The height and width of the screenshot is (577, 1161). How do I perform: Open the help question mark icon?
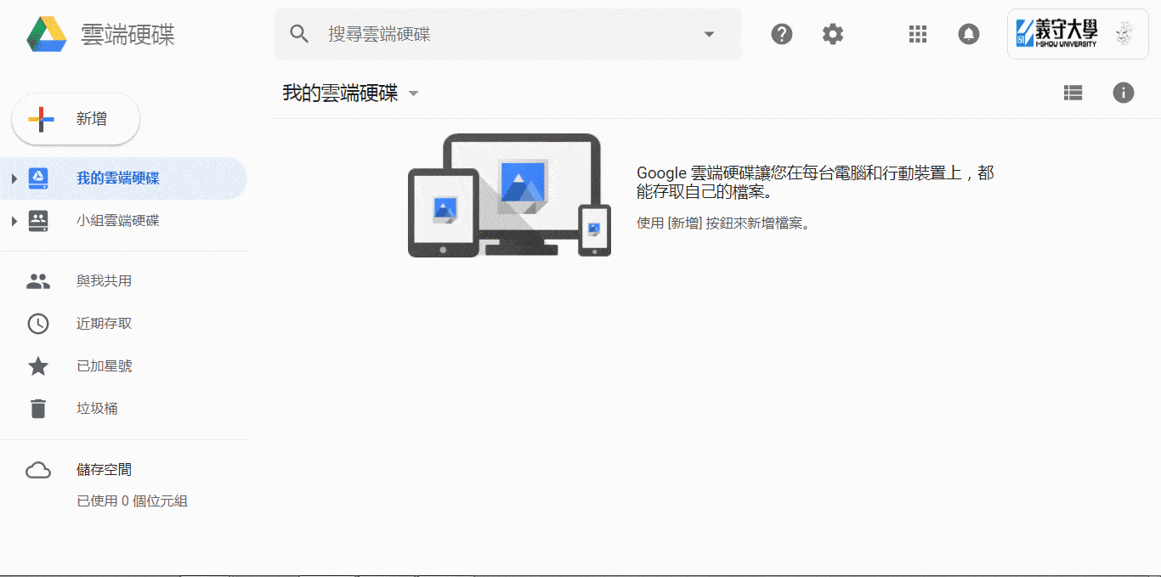point(782,34)
